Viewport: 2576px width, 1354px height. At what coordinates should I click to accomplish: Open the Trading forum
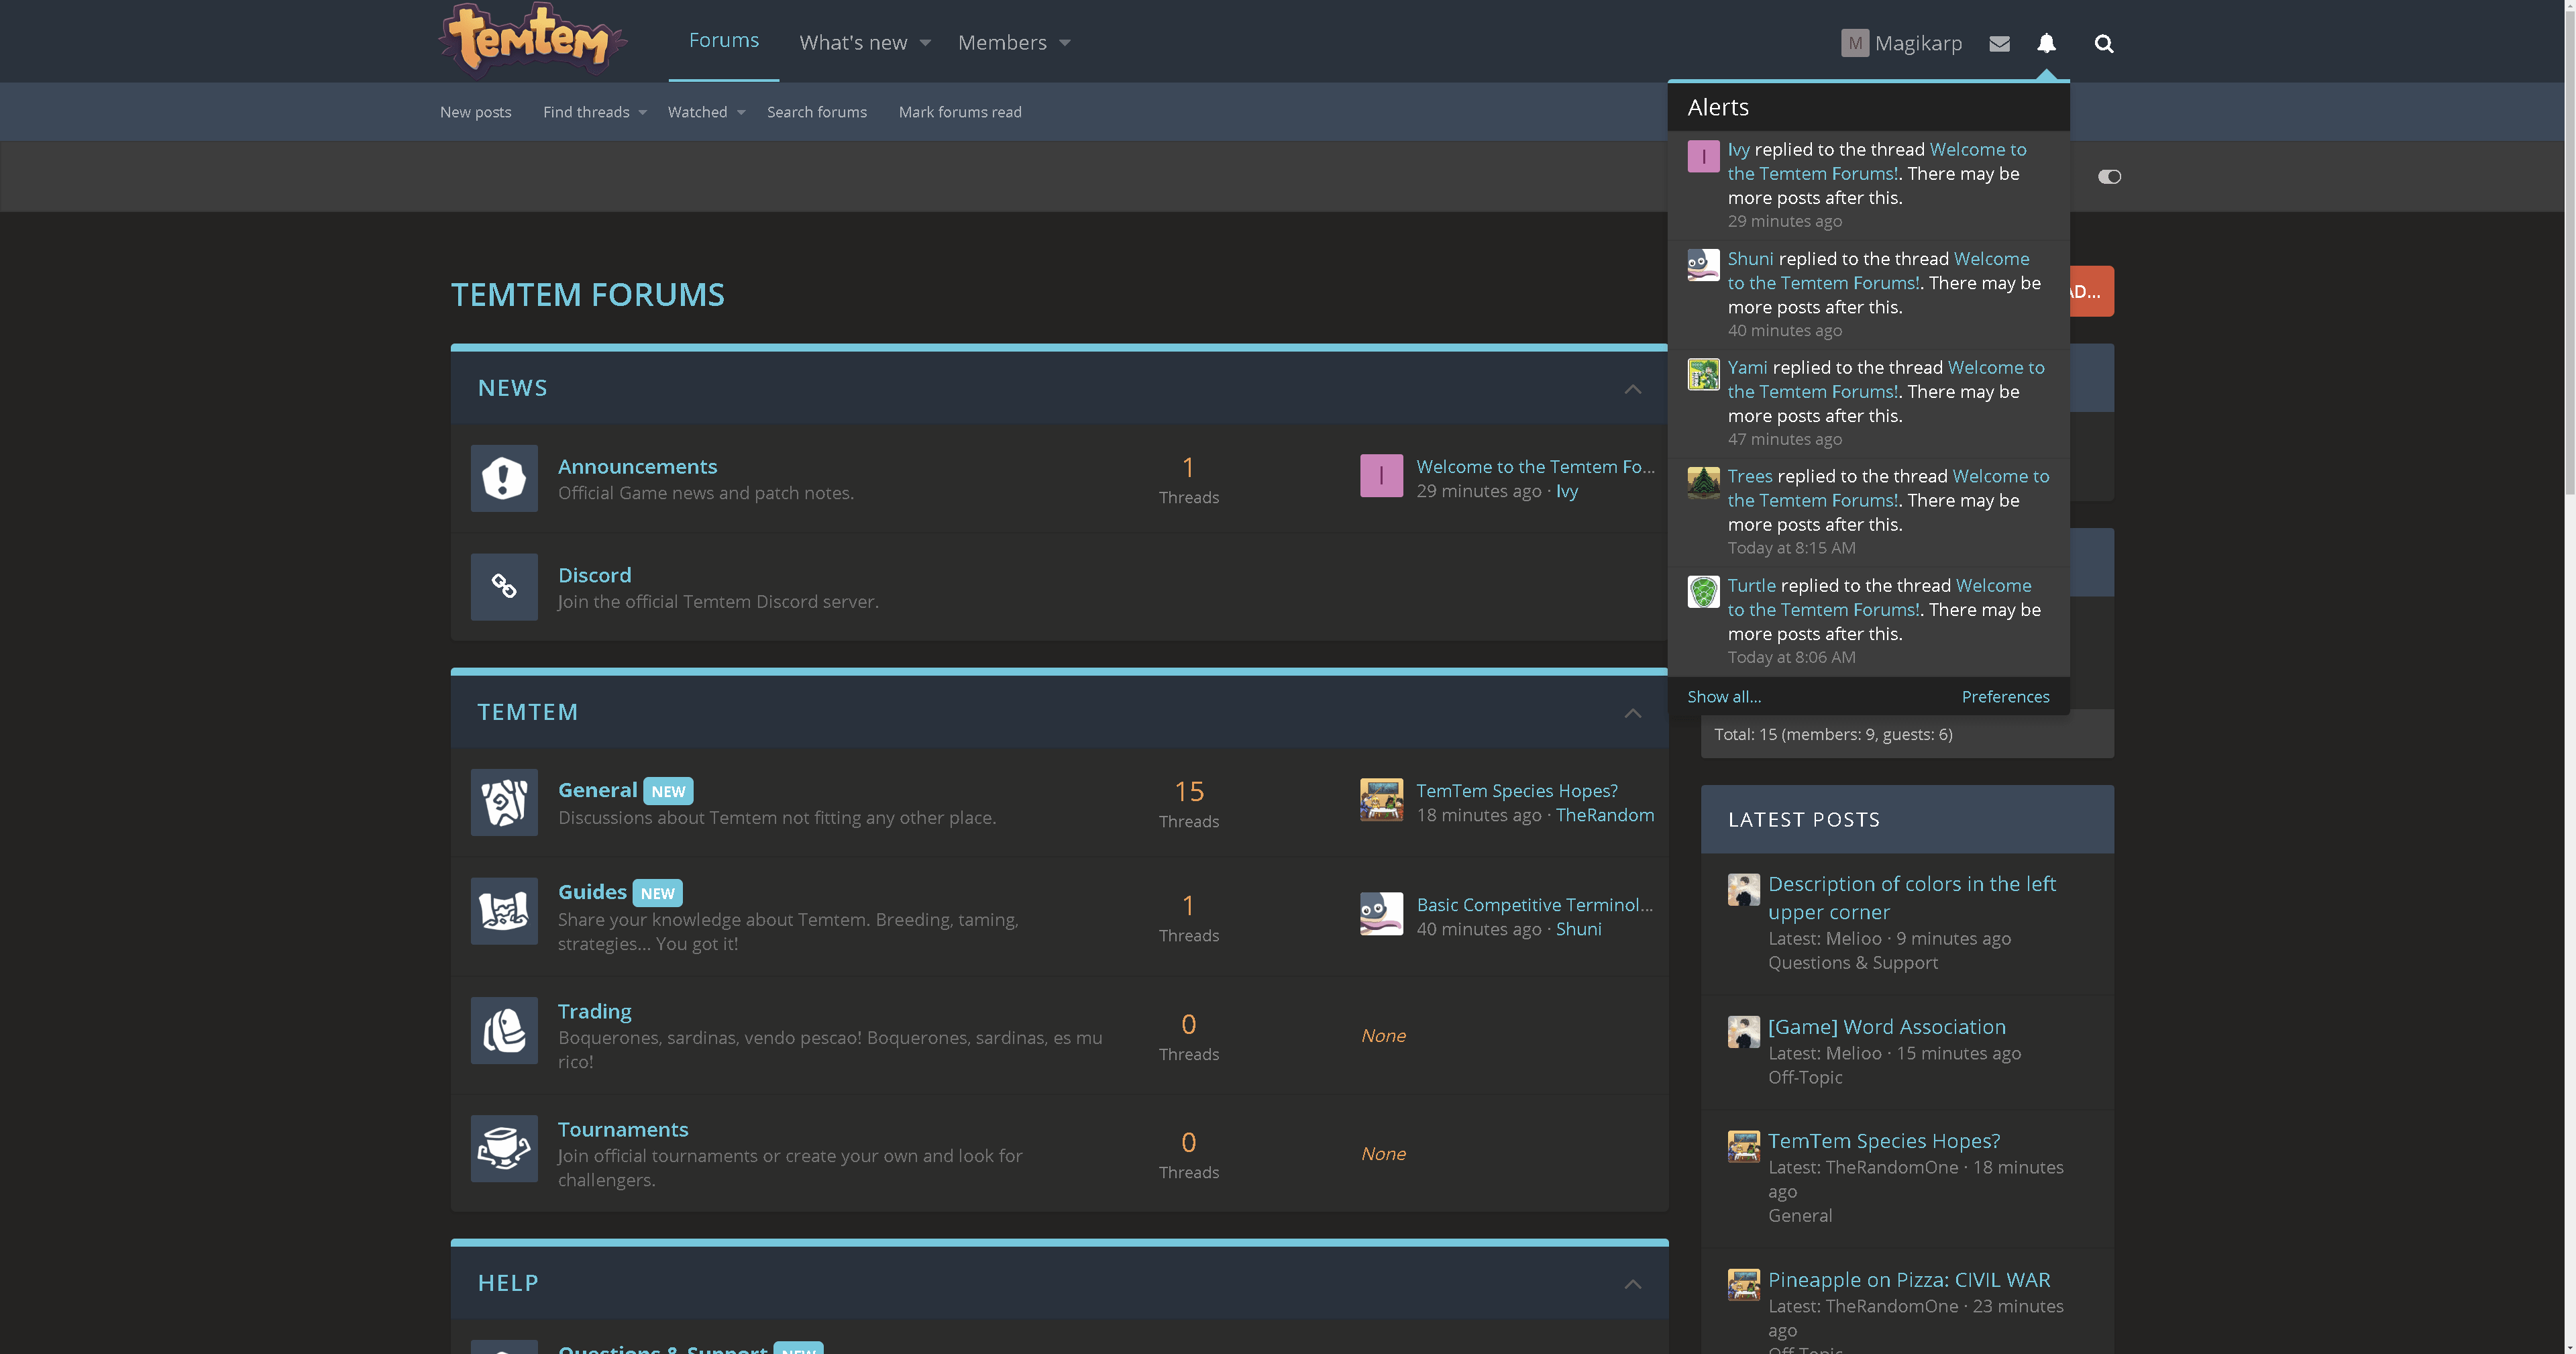coord(594,1011)
